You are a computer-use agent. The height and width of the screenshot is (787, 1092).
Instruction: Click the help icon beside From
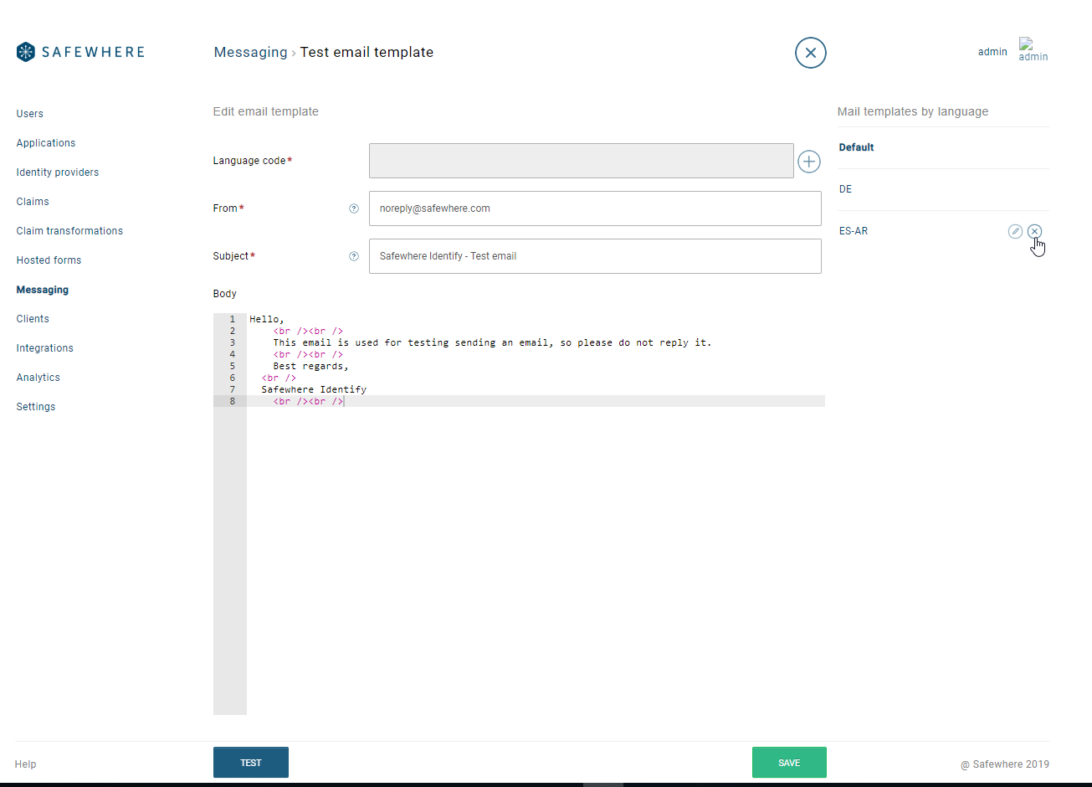point(354,208)
